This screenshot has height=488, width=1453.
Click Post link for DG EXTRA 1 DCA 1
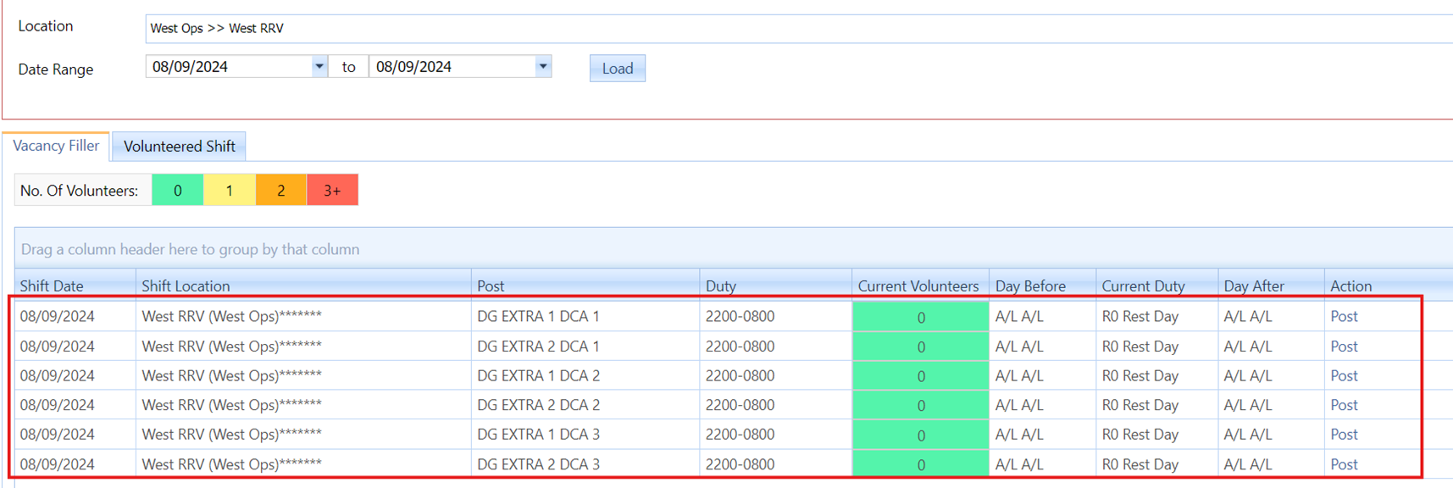click(x=1344, y=317)
